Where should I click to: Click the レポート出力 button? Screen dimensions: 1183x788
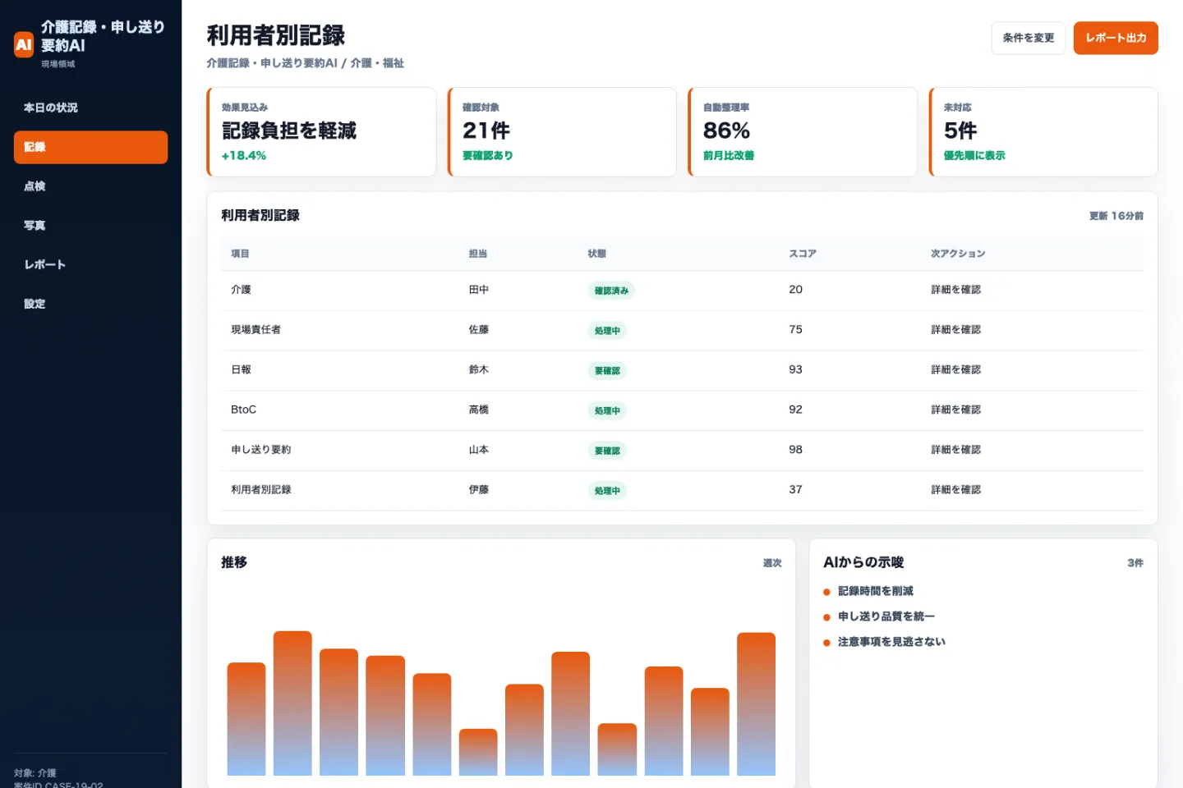(1115, 38)
